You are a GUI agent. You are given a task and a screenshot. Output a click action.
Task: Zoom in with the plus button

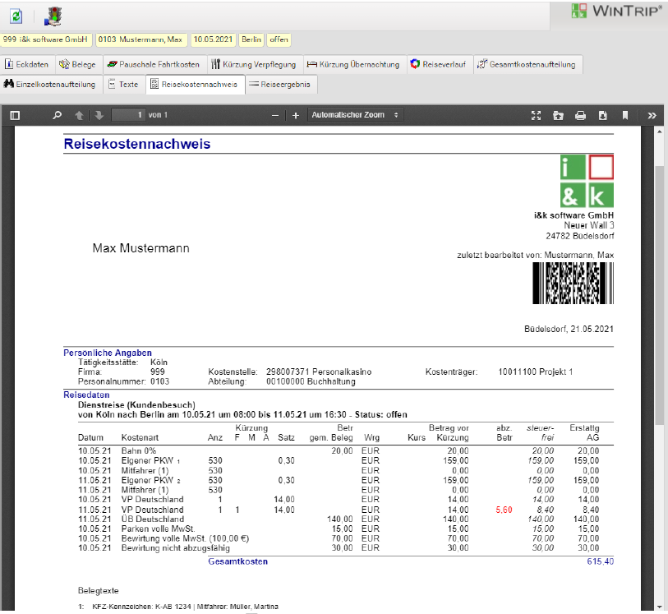pos(296,115)
